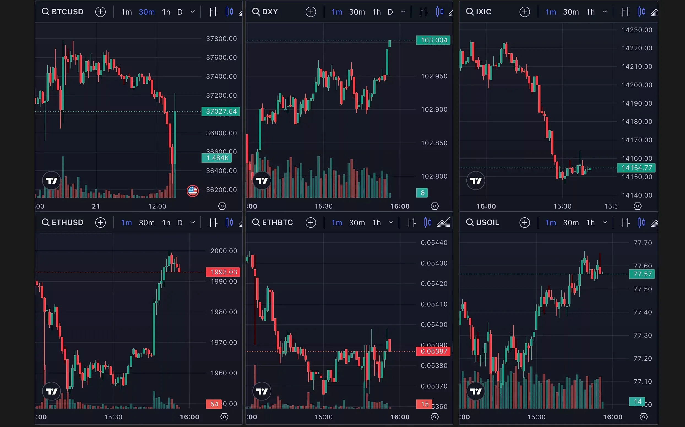Click the TradingView watermark on ETHUSD chart

[51, 391]
